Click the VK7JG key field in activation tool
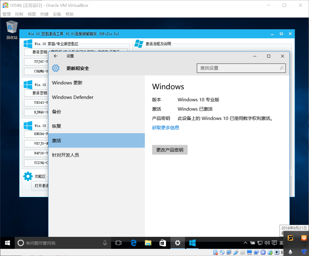Viewport: 309px width, 256px height. click(36, 144)
